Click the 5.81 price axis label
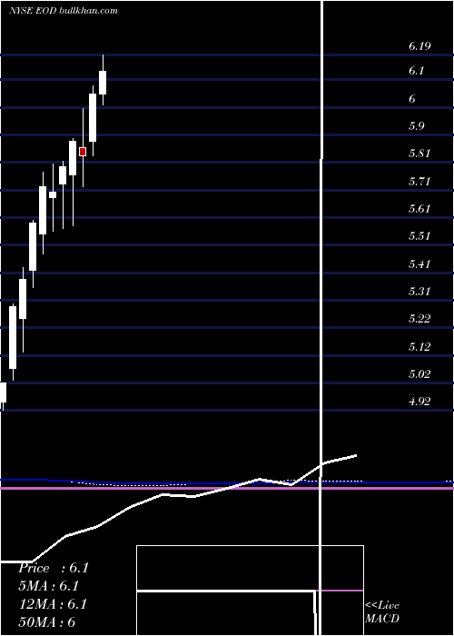This screenshot has height=636, width=454. pos(419,154)
